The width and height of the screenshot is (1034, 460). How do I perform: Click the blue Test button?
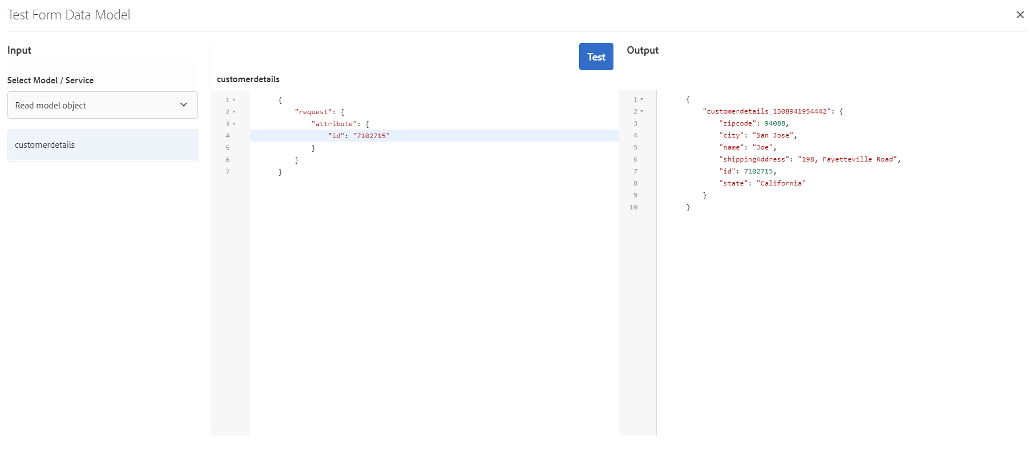pyautogui.click(x=596, y=57)
